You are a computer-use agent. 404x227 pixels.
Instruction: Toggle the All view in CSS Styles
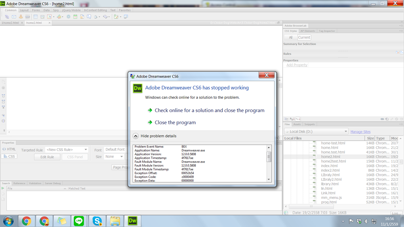pyautogui.click(x=290, y=37)
